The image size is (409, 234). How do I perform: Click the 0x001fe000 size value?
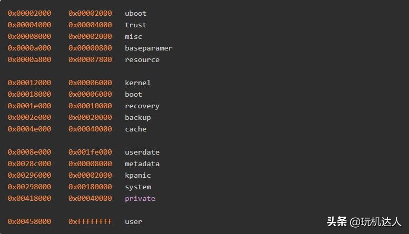90,152
